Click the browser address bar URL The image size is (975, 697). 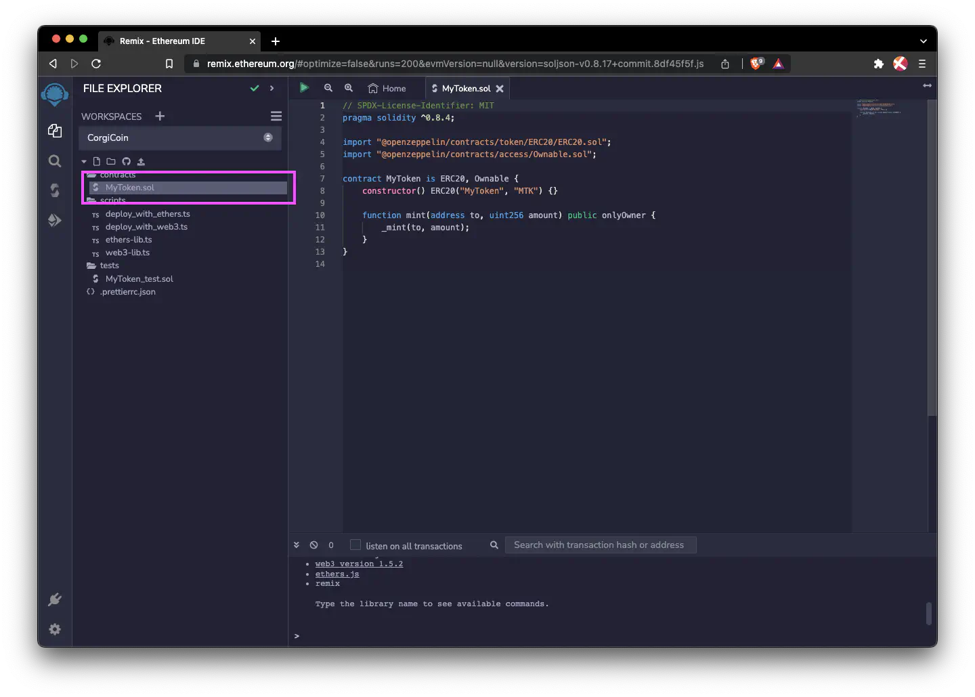point(455,64)
